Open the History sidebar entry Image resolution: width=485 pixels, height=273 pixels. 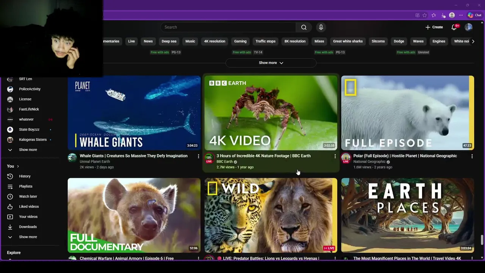coord(25,176)
